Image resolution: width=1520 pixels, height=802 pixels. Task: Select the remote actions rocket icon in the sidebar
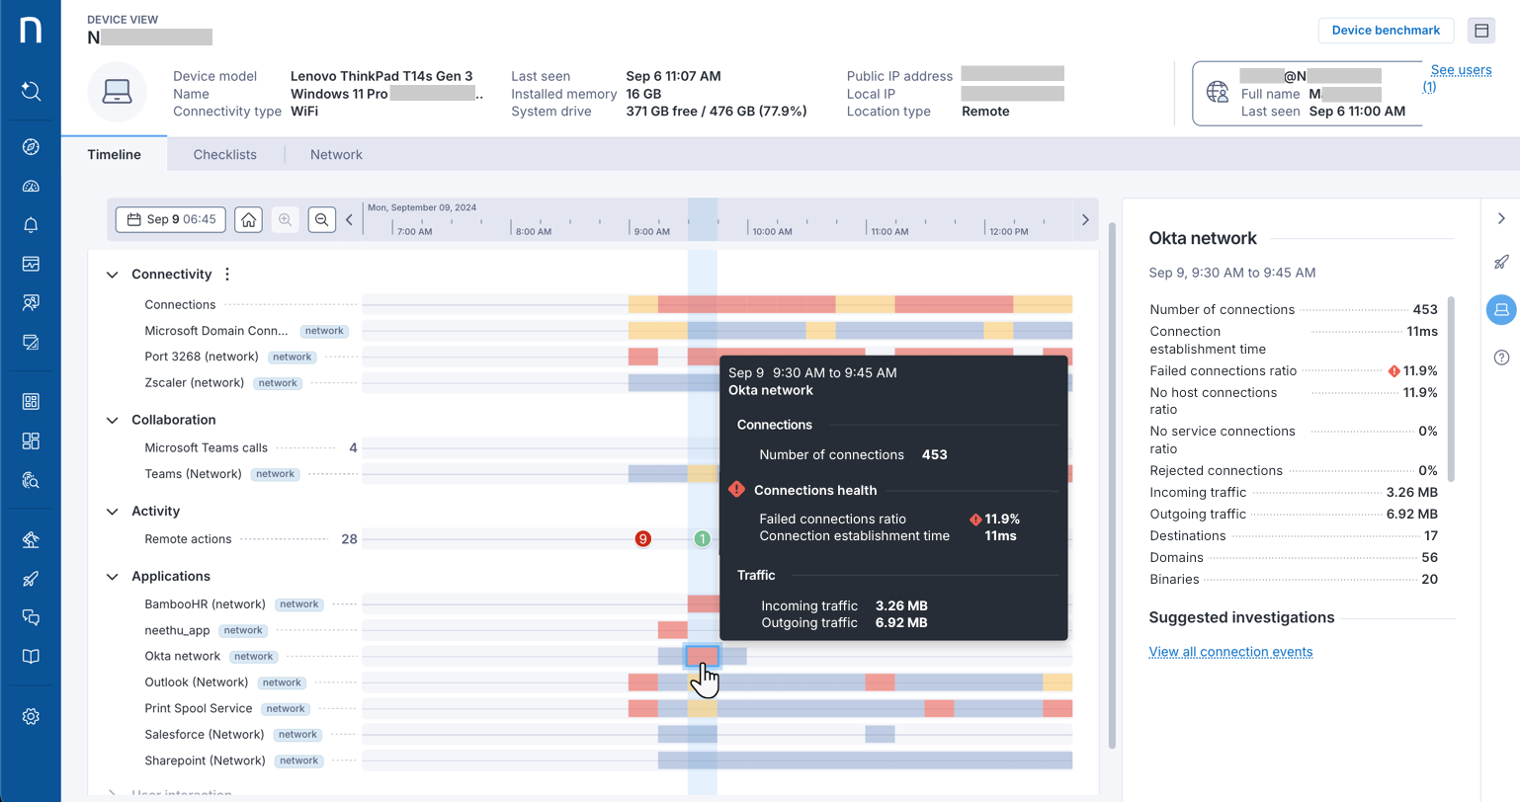(x=31, y=579)
